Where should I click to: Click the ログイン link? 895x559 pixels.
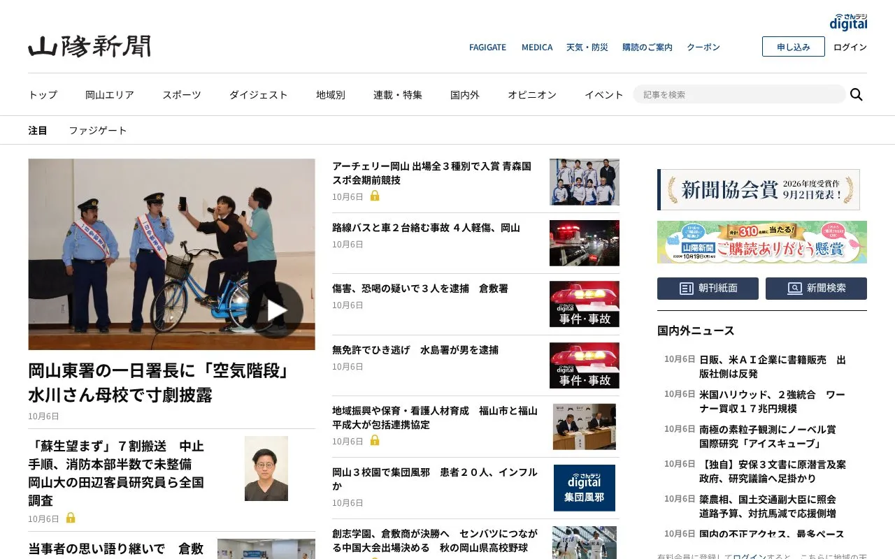[850, 47]
